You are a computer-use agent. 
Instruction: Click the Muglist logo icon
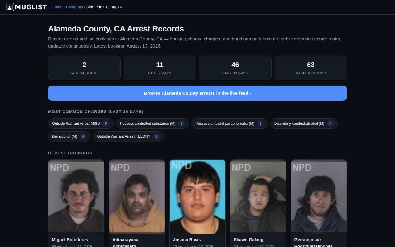click(x=10, y=7)
